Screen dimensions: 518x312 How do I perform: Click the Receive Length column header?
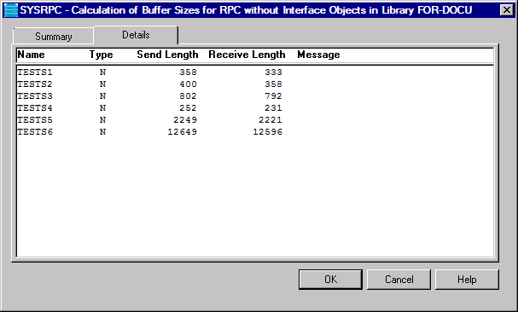coord(247,55)
